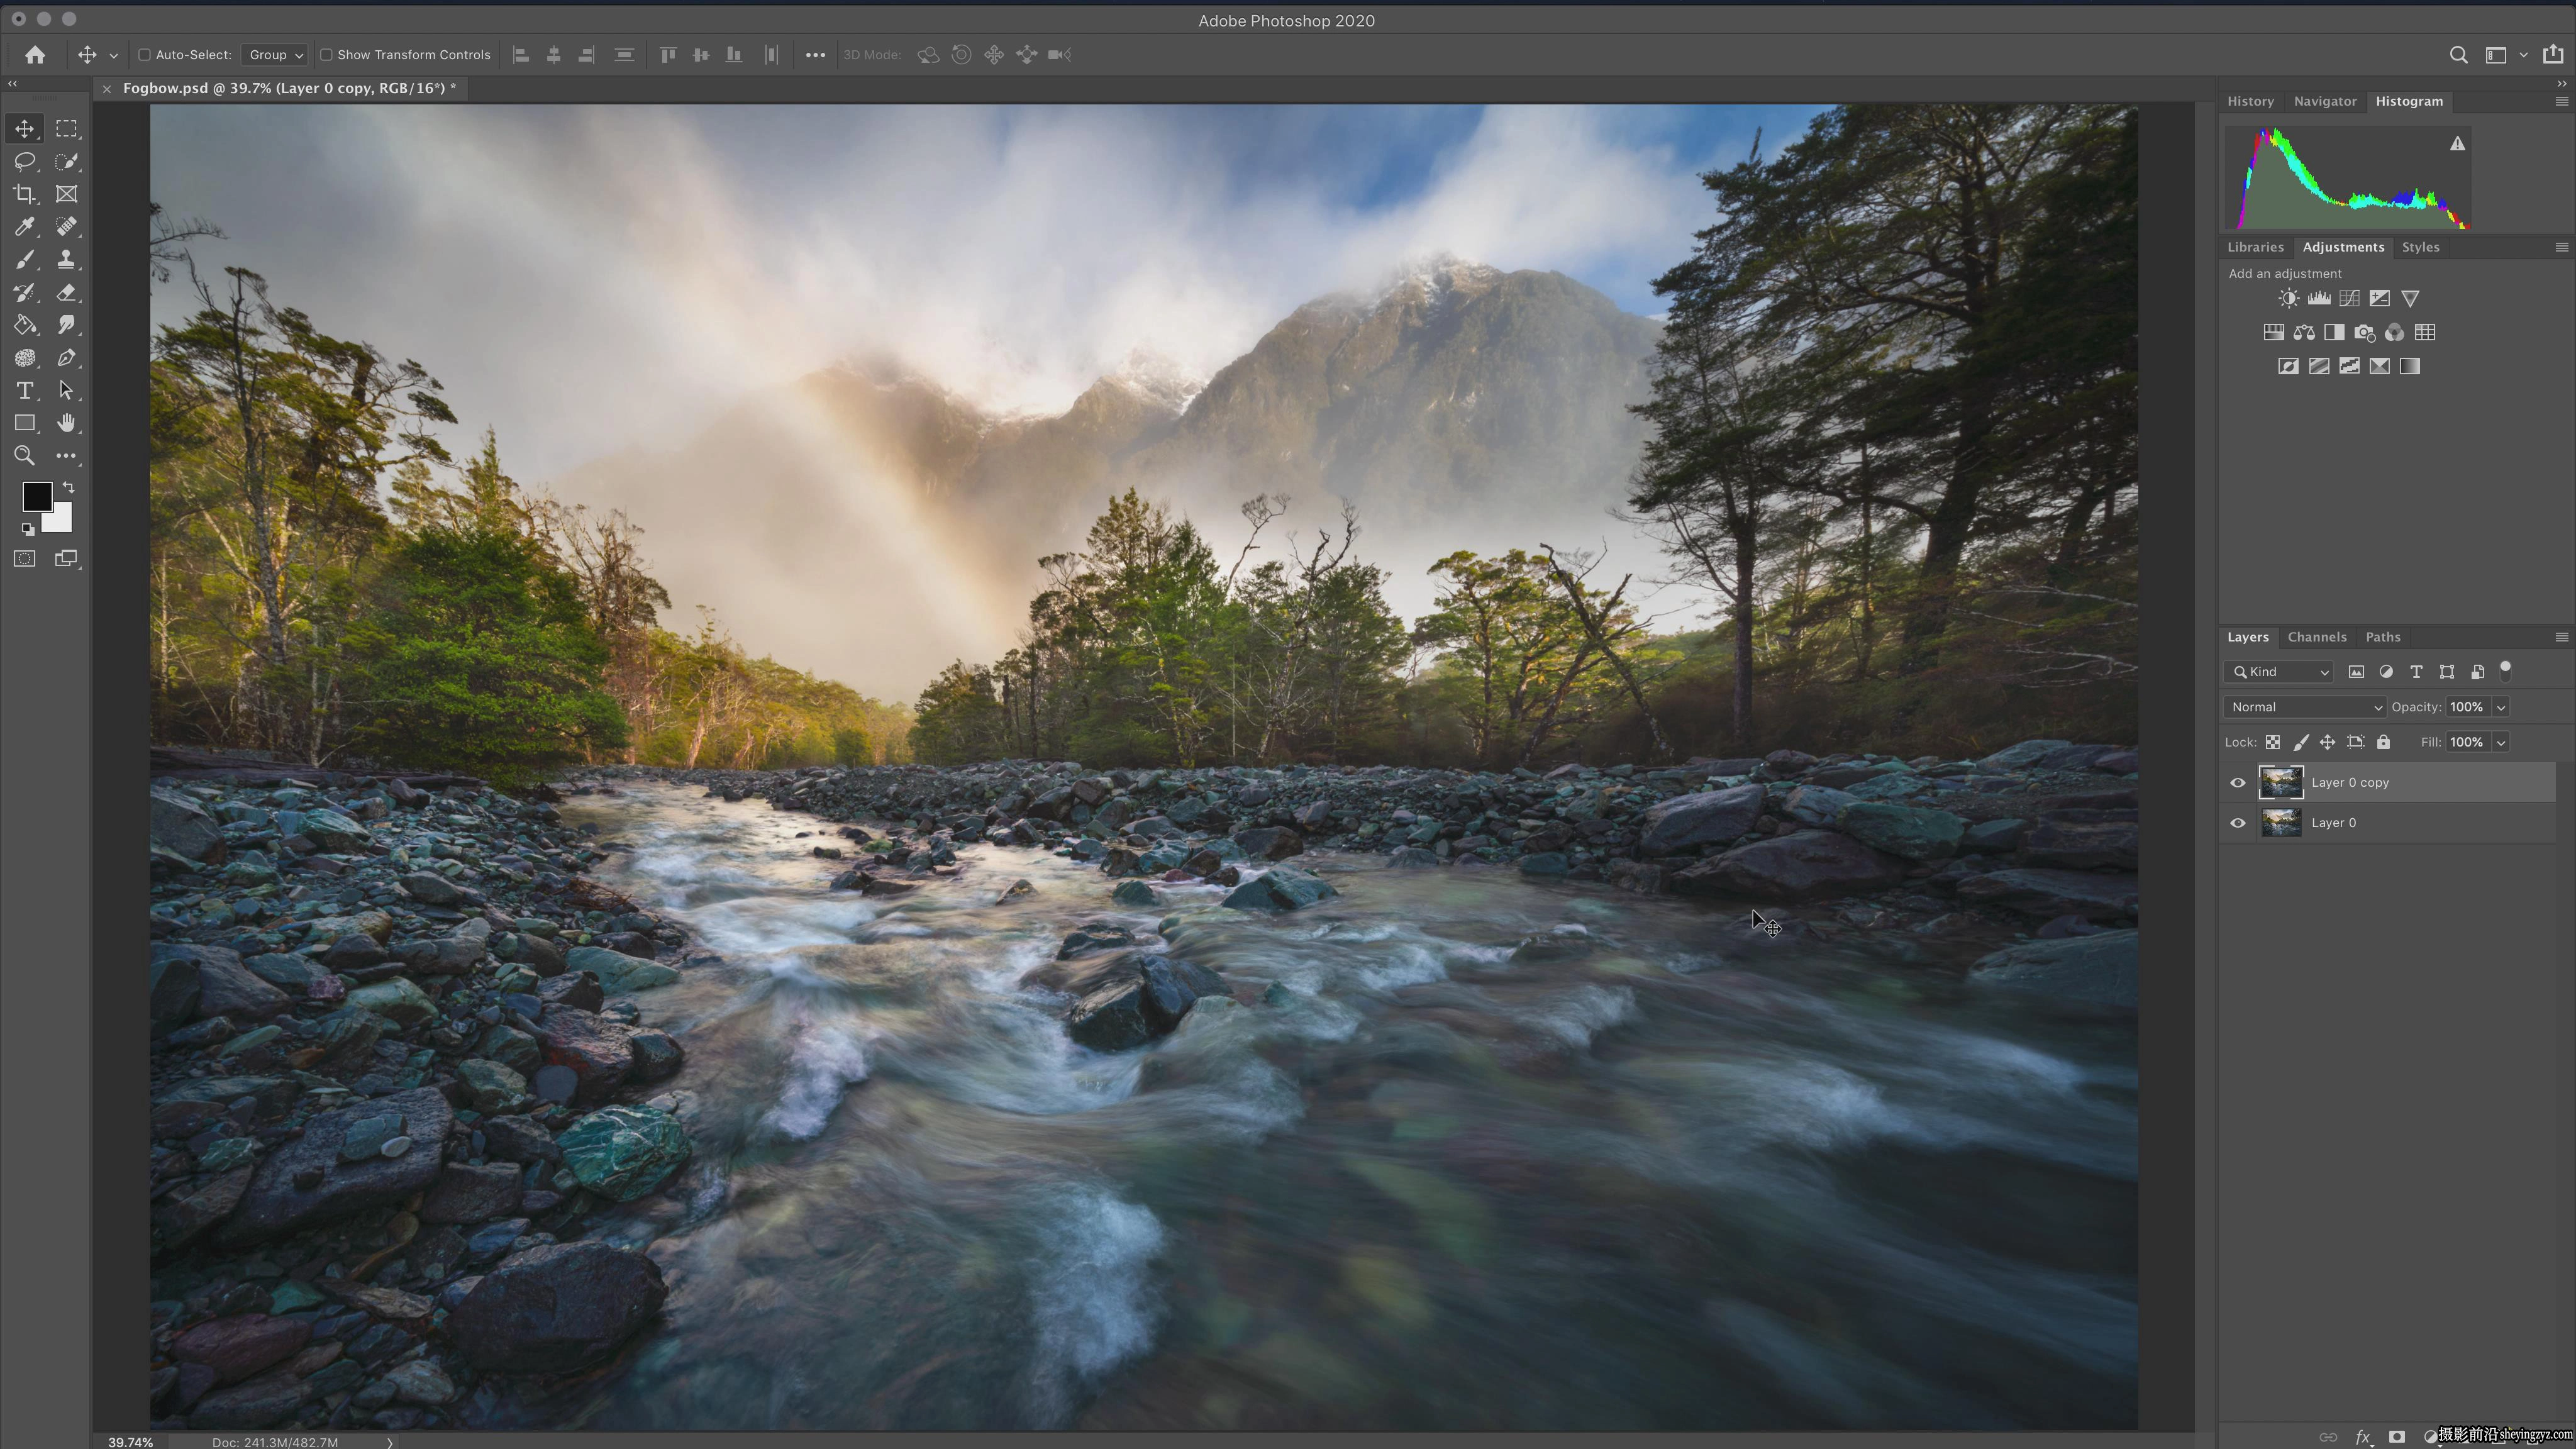Select the Crop tool

[25, 194]
